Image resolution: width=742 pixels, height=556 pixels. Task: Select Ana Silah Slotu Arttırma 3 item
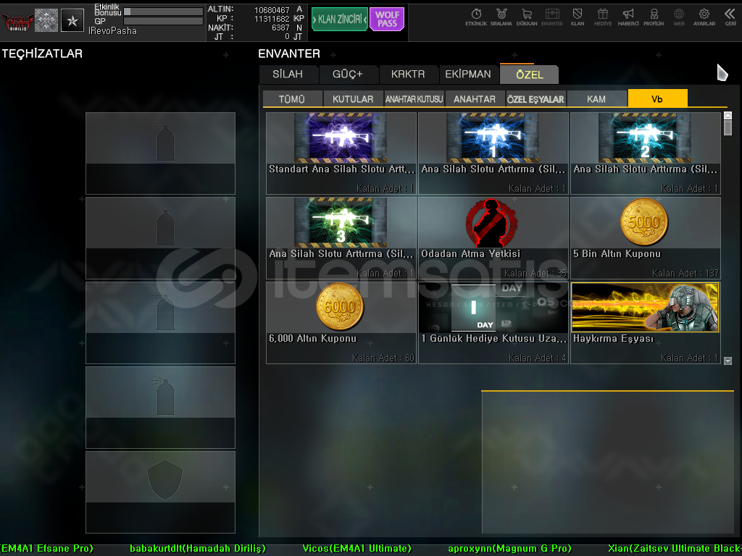pyautogui.click(x=341, y=237)
